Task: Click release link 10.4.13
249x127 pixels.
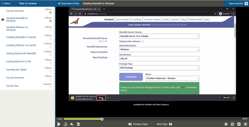Action: (x=160, y=25)
